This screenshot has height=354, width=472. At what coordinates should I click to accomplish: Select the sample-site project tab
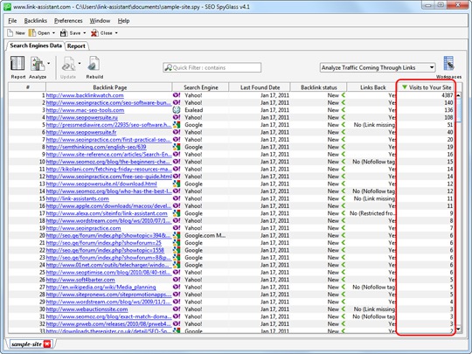coord(26,344)
